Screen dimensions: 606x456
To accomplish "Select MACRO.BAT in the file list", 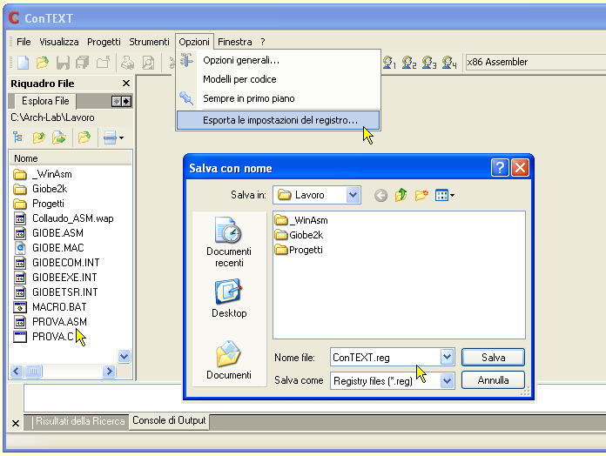I will tap(50, 307).
